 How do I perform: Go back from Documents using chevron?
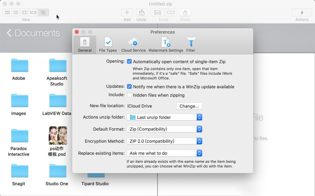[9, 33]
